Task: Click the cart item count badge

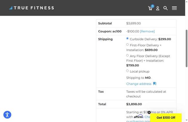Action: 152,6
